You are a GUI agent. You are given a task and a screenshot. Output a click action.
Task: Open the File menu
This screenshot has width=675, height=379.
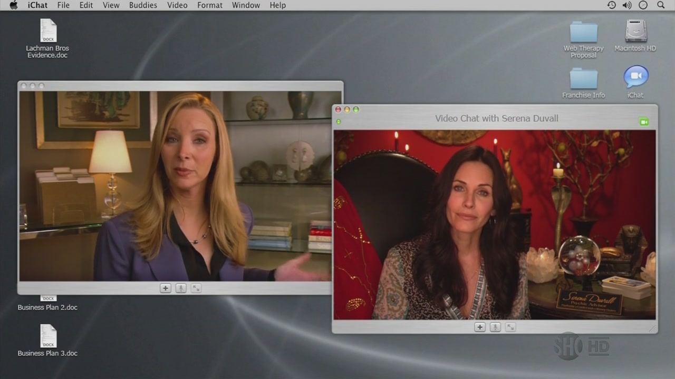63,5
